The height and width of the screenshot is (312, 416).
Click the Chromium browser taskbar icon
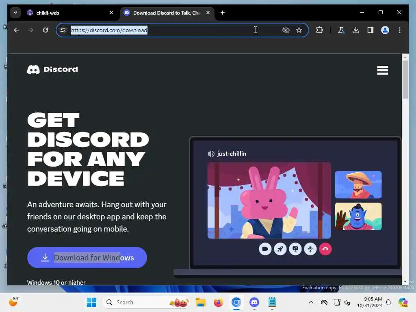(x=236, y=302)
